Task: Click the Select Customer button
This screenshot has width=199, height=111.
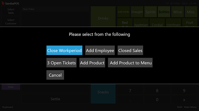Action: point(11,22)
